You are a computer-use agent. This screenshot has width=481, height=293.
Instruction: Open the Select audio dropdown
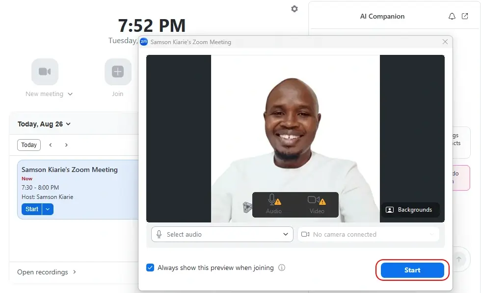click(222, 234)
